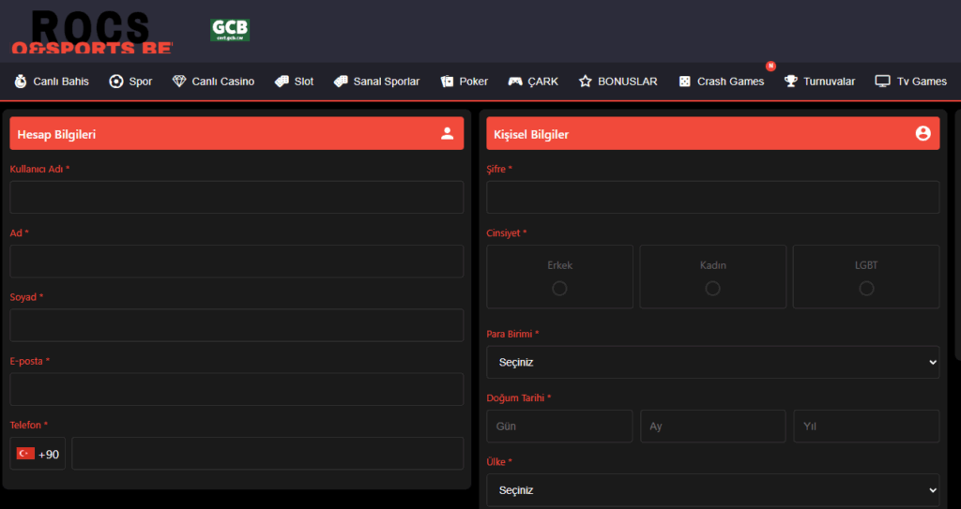Screen dimensions: 961x509
Task: Click the Soyad input field
Action: click(x=236, y=325)
